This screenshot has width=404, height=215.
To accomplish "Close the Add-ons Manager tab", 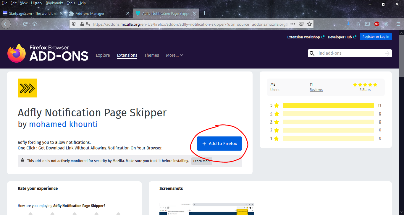I will tap(128, 13).
